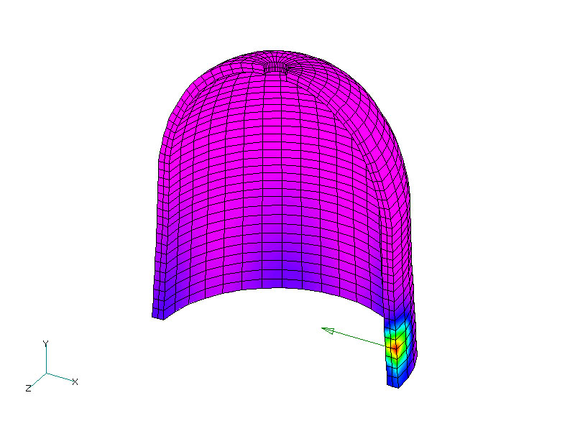Click the X axis label on the triad
The width and height of the screenshot is (575, 431).
[75, 382]
